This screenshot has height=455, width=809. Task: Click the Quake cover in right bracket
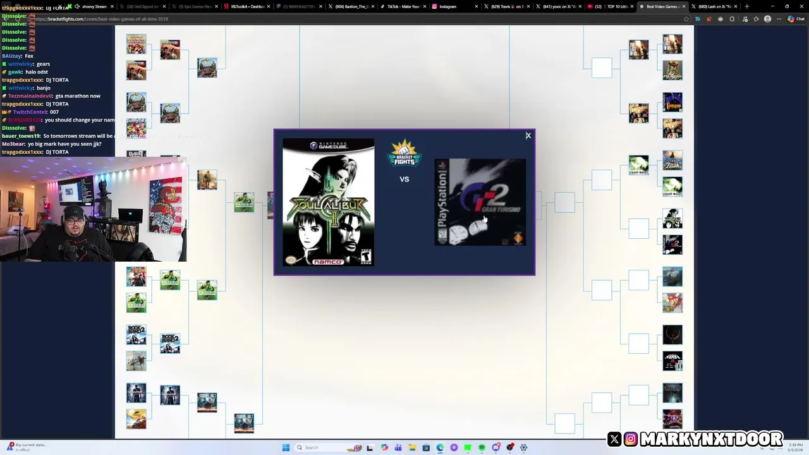[x=672, y=334]
